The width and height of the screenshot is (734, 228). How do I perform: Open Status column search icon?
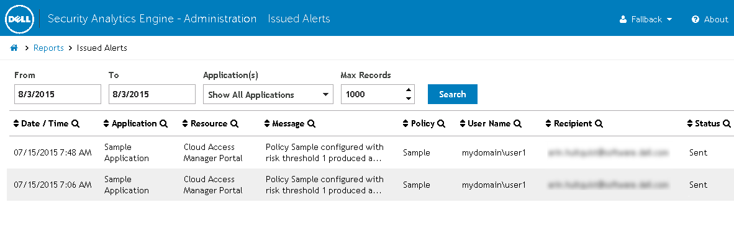tap(727, 124)
